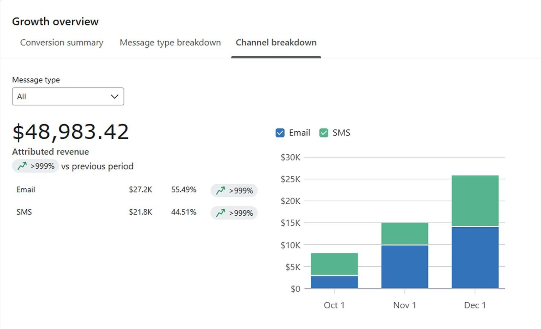The width and height of the screenshot is (541, 329).
Task: Click the SMS row label in revenue table
Action: (24, 212)
